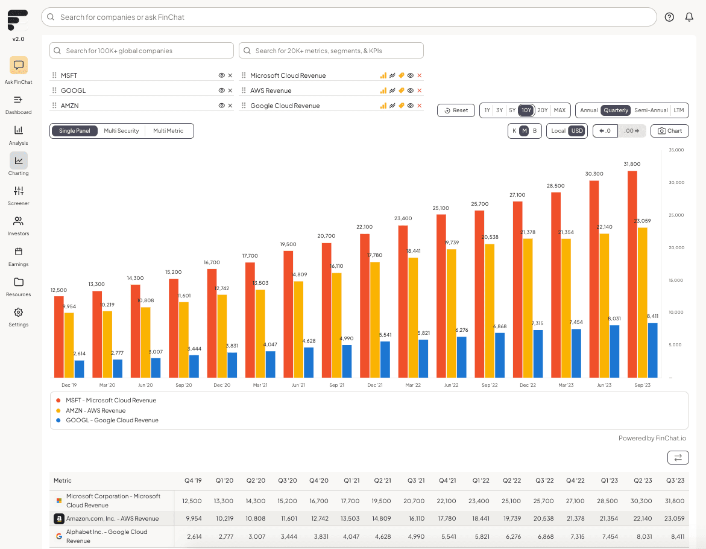Set units to billions (B)
Viewport: 706px width, 549px height.
click(x=535, y=131)
